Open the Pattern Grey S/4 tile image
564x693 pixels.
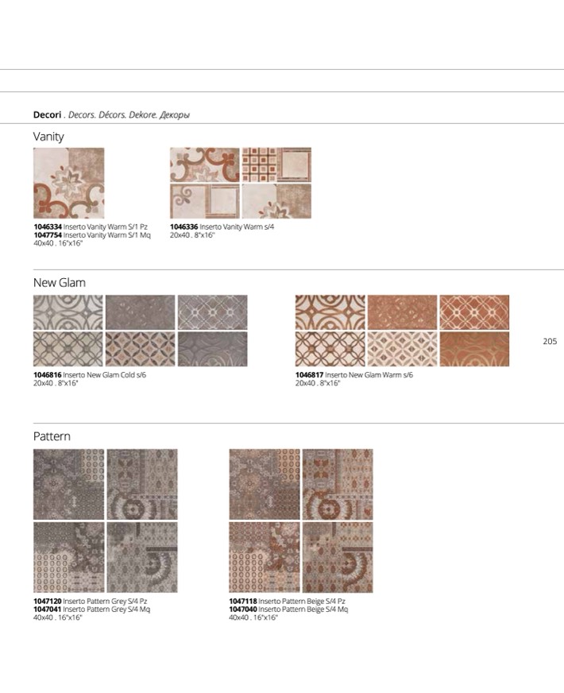pos(105,521)
